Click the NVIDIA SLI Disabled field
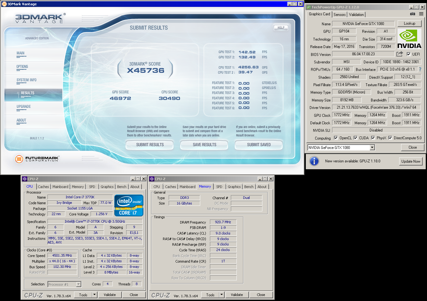 coord(376,130)
